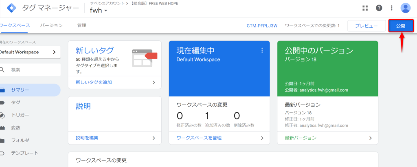The height and width of the screenshot is (167, 417).
Task: Click the テンプレート template icon in sidebar
Action: click(x=2, y=153)
